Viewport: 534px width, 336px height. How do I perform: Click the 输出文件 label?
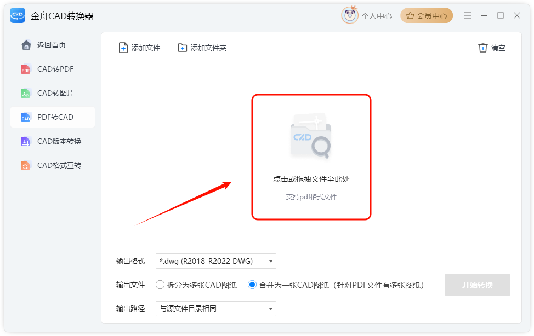[130, 285]
